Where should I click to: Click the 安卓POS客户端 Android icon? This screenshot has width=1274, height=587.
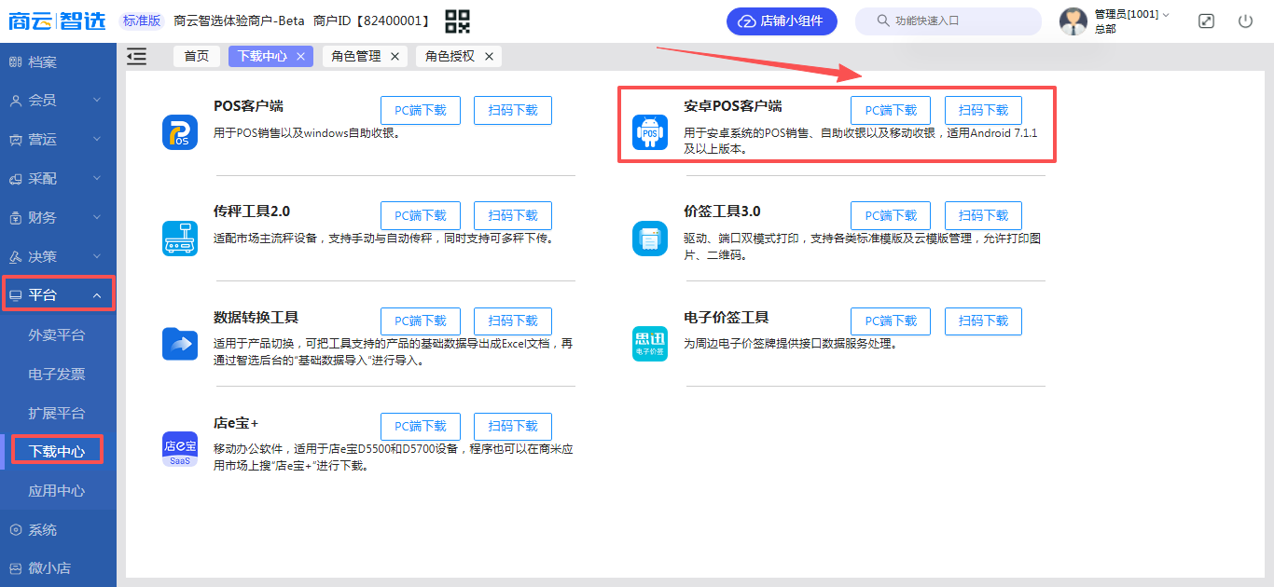[x=650, y=132]
